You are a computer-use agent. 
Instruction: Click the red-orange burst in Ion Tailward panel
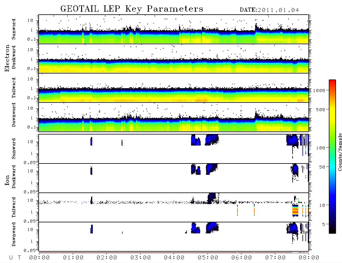point(295,210)
